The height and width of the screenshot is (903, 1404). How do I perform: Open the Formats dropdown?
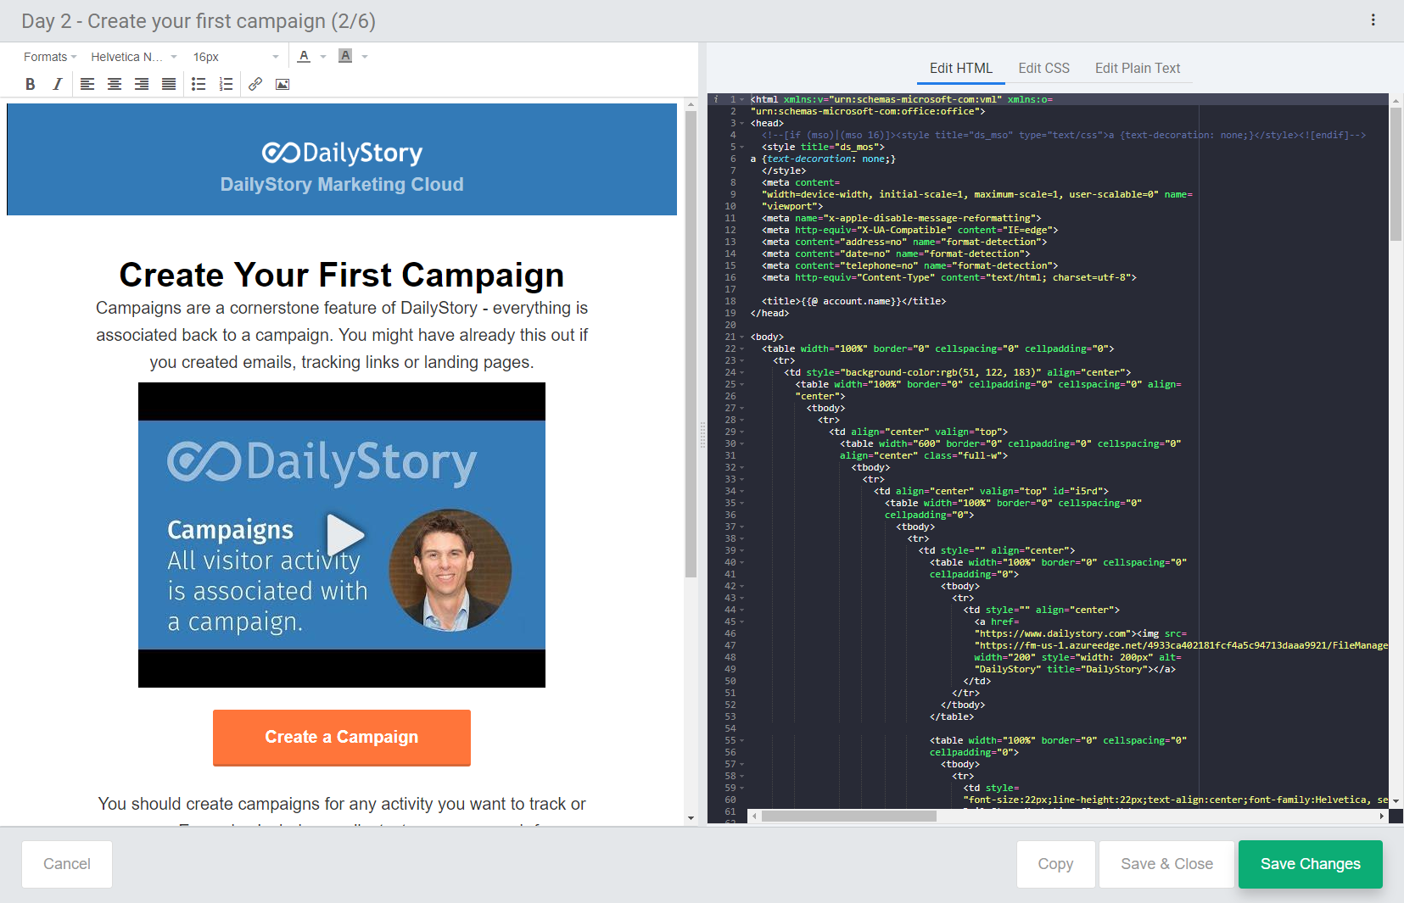click(x=50, y=57)
